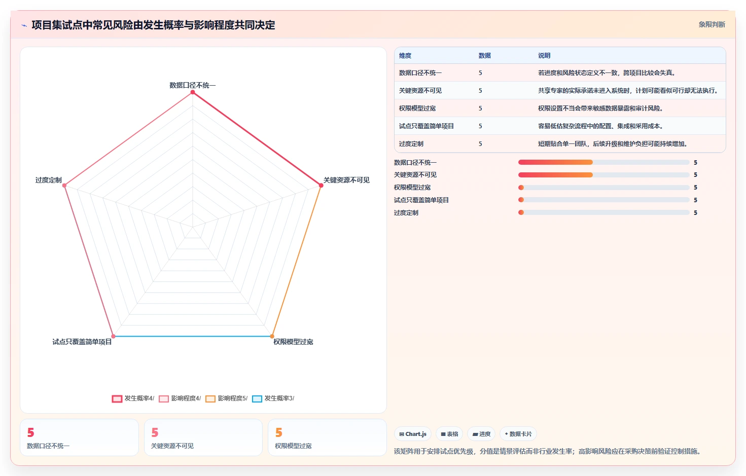Click the footnote beginning 该矩阵用于安排试点优先级
Screen dimensions: 746x476
click(548, 451)
